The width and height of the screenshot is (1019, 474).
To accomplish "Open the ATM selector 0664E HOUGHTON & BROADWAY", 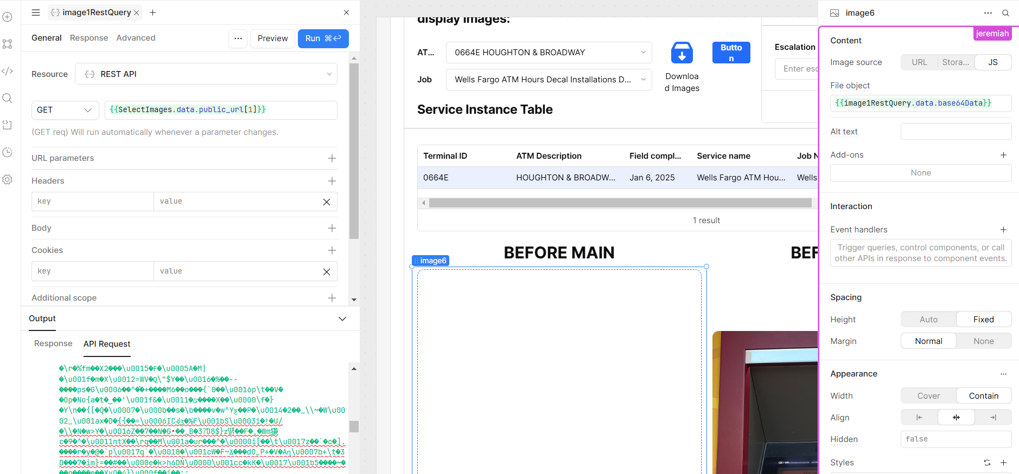I will pos(549,53).
